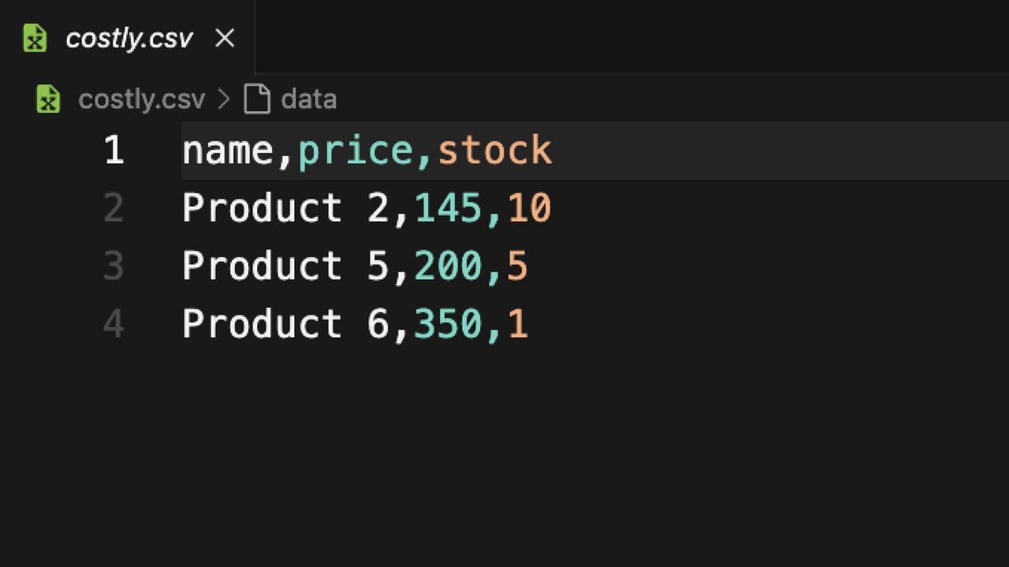Open the data breadcrumb segment
Image resolution: width=1009 pixels, height=567 pixels.
tap(308, 99)
